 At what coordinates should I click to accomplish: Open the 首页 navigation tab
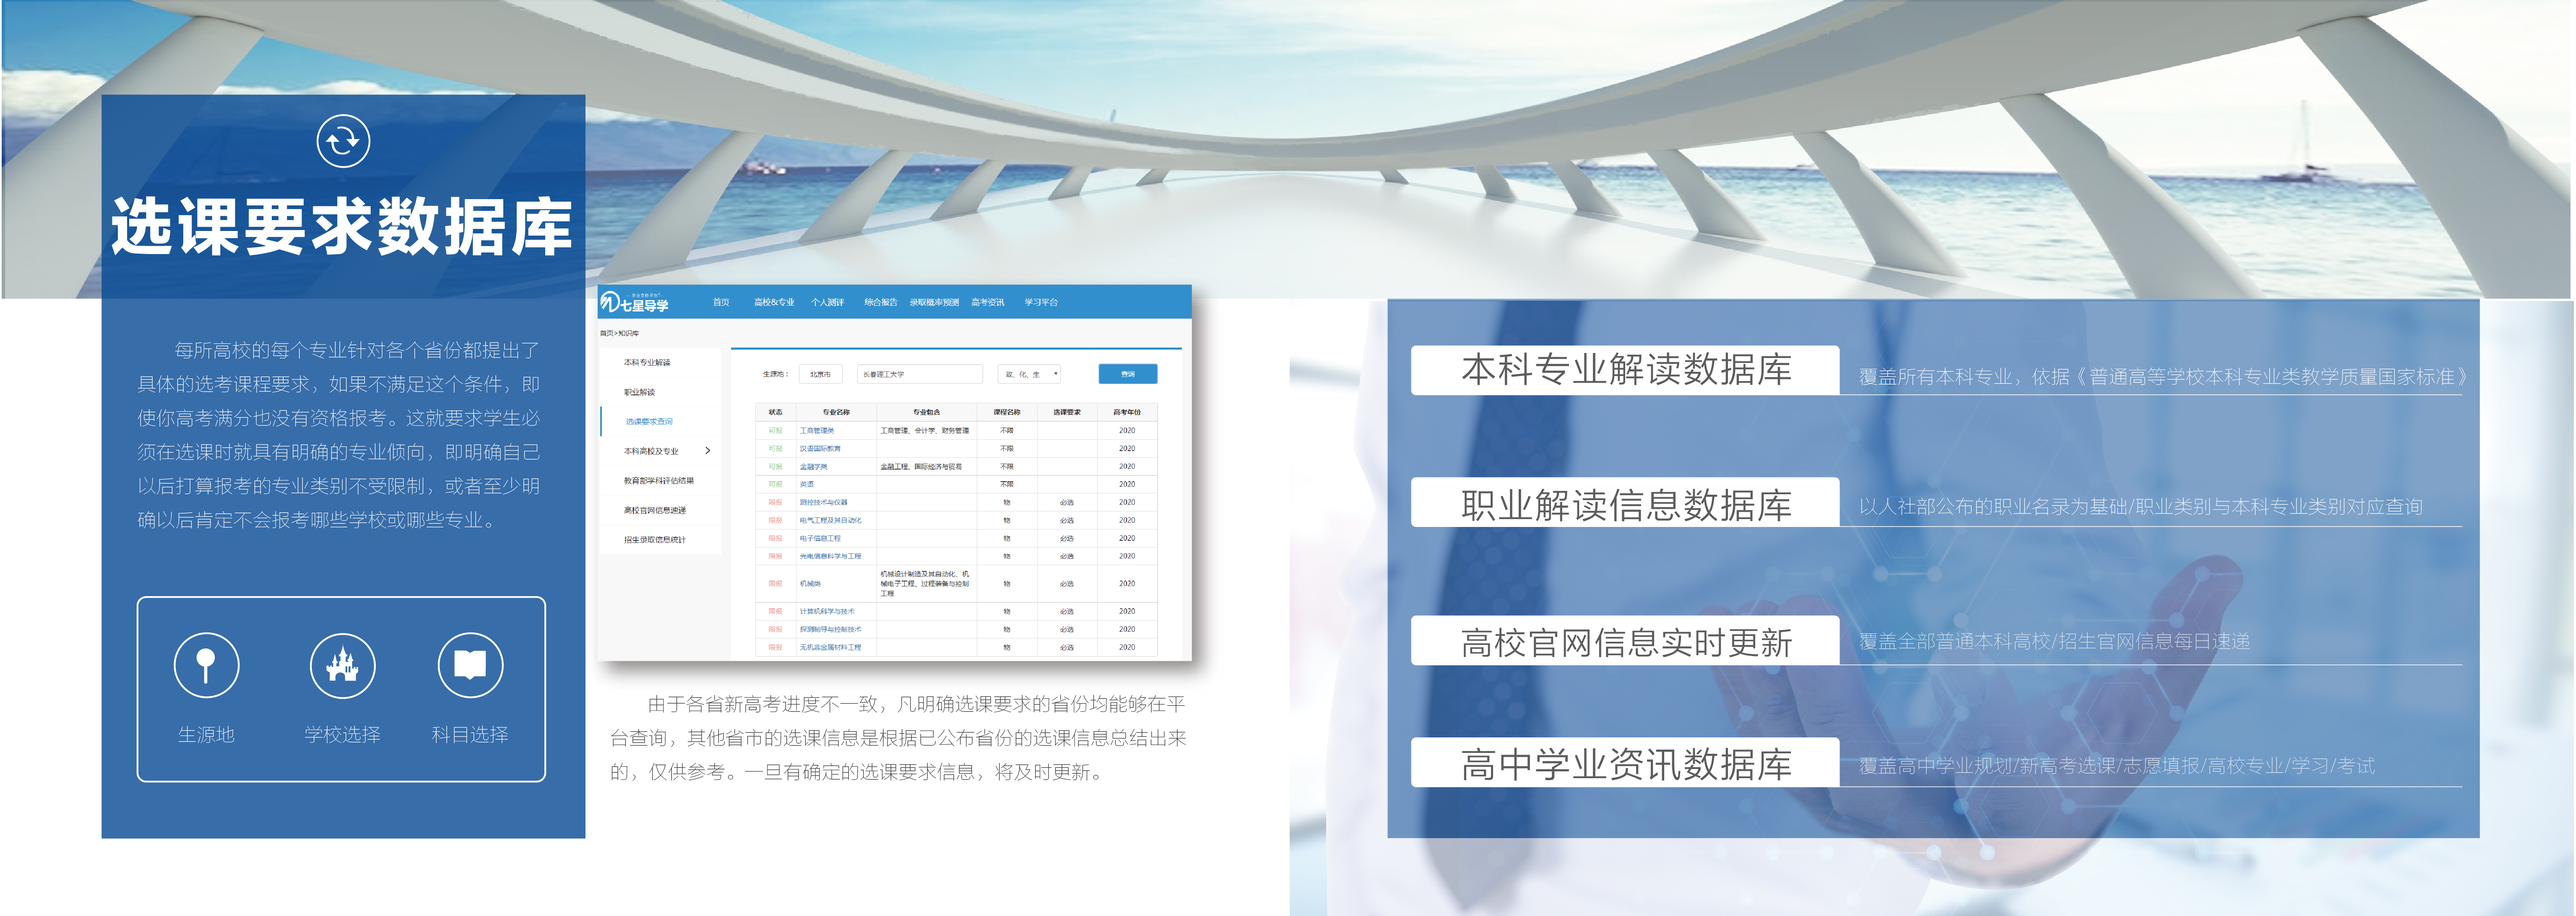point(721,302)
